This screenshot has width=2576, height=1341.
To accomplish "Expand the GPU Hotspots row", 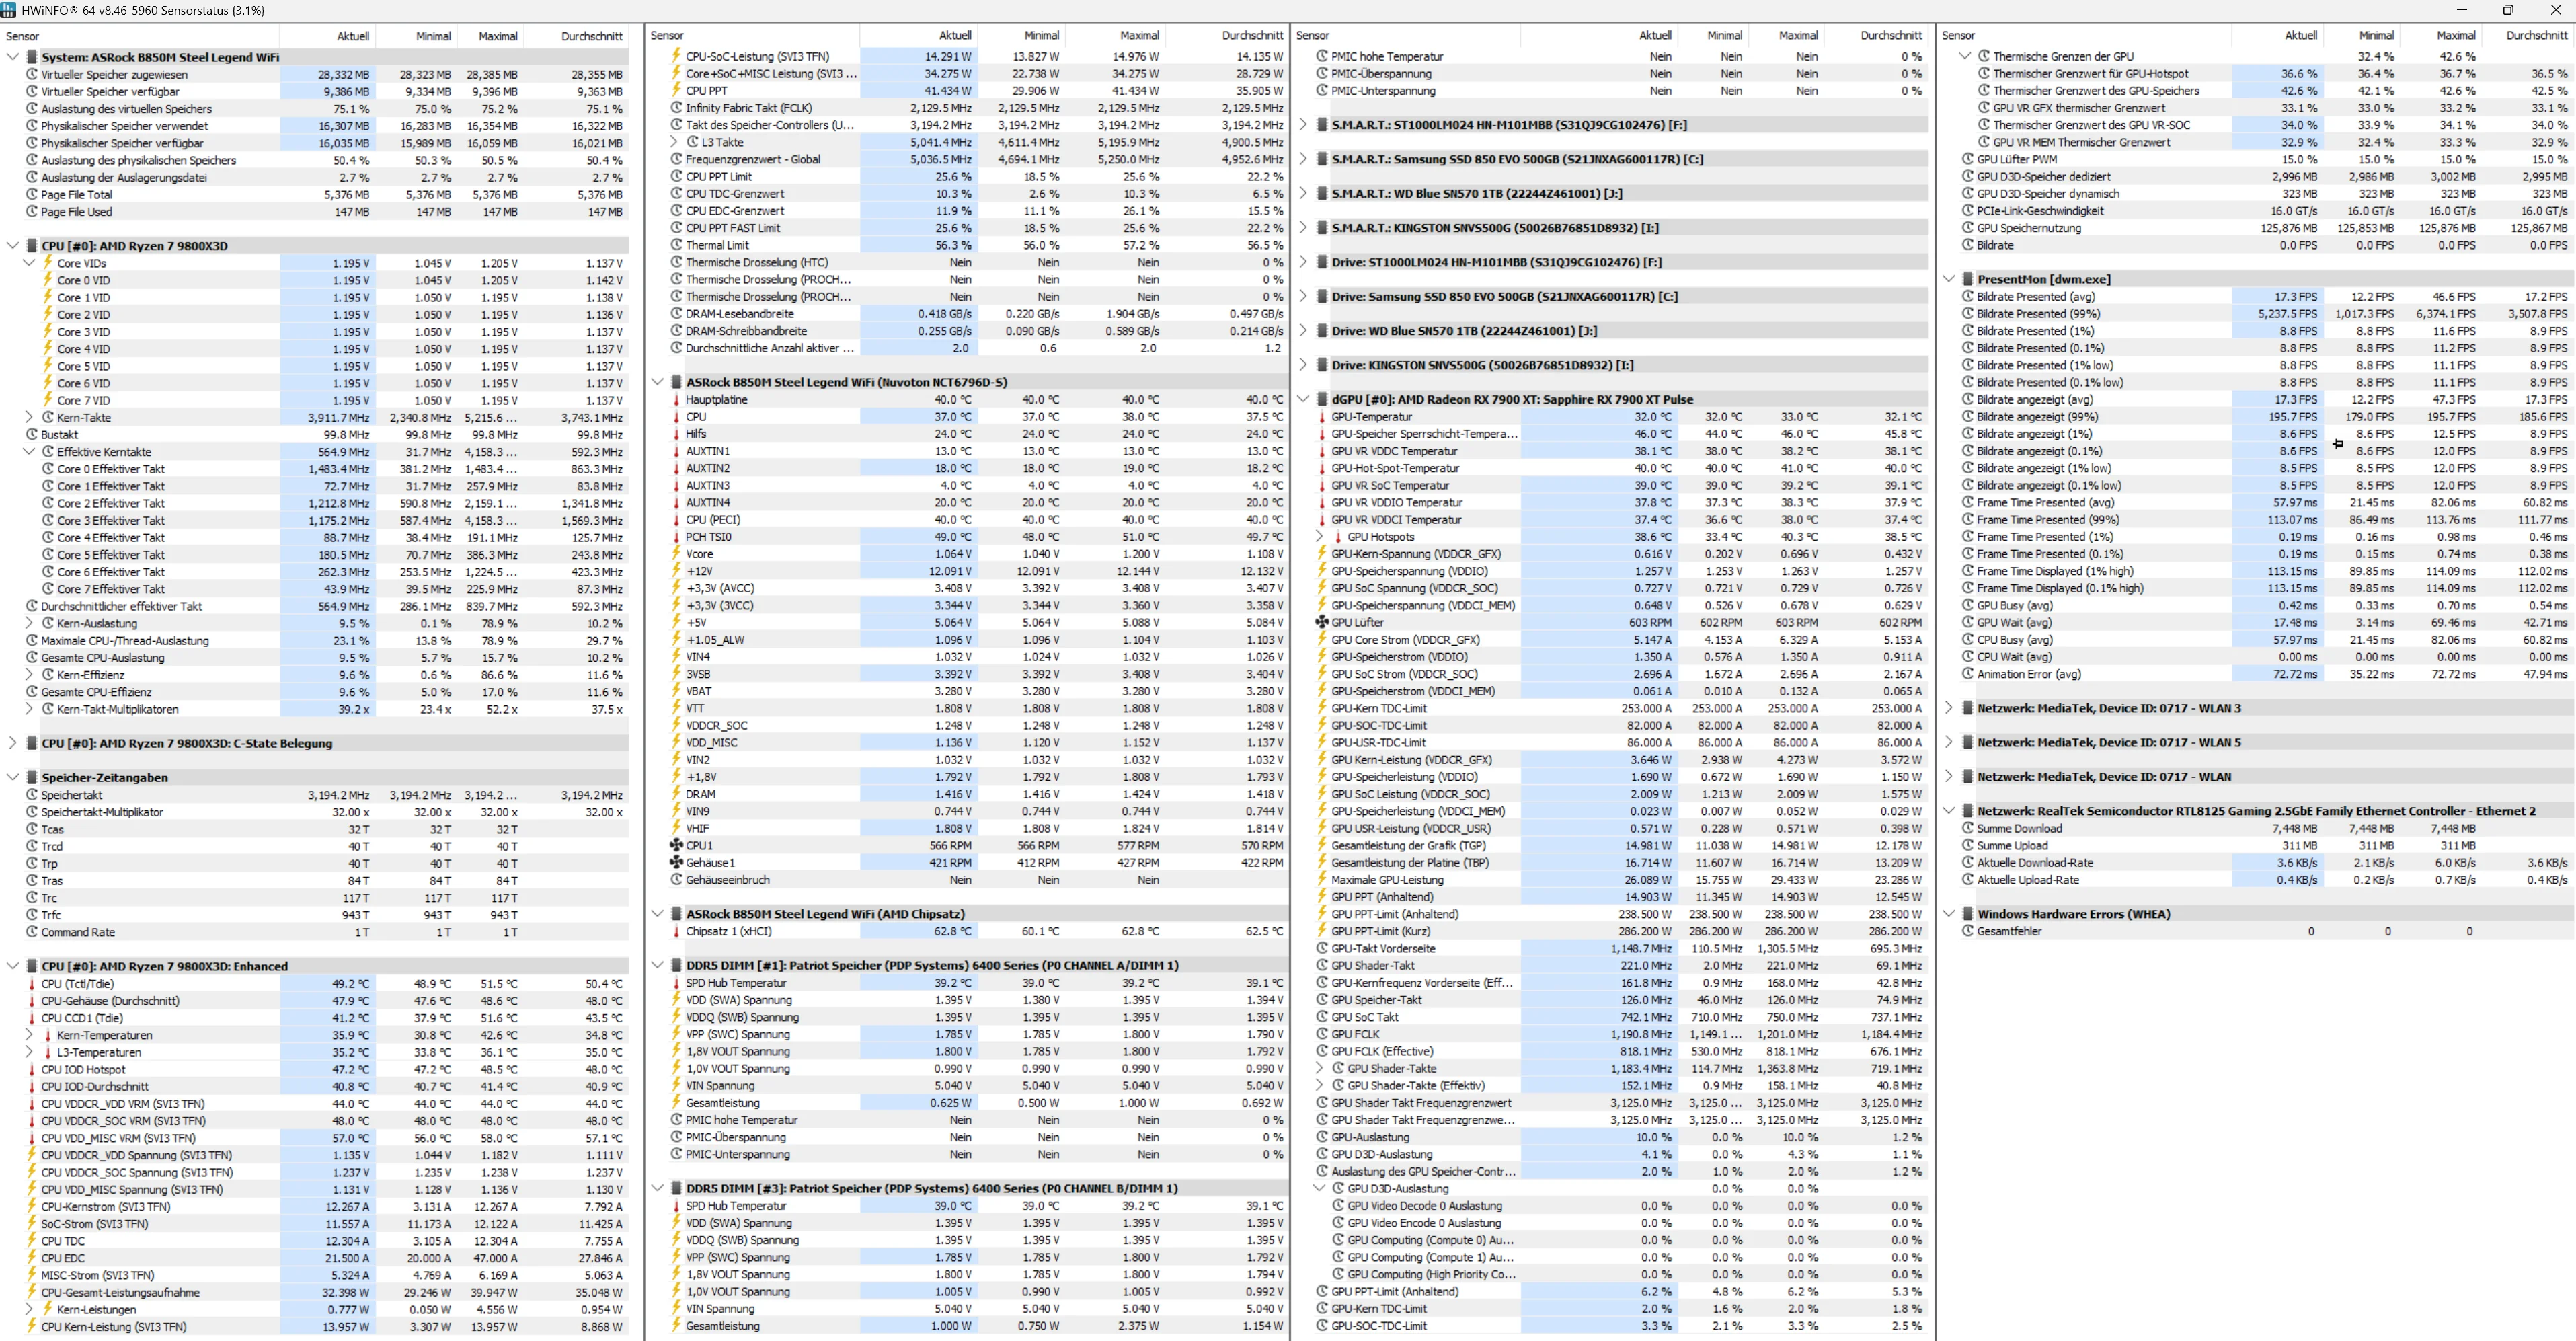I will 1320,537.
